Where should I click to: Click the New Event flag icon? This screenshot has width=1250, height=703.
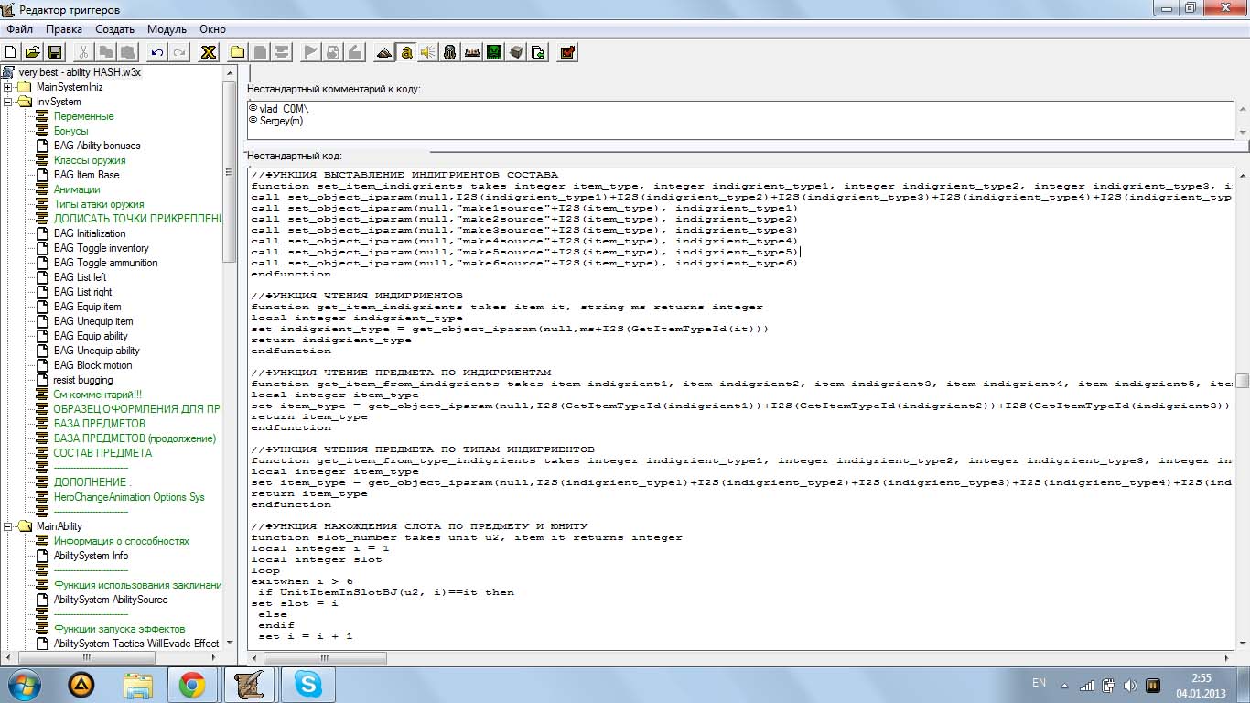coord(311,52)
